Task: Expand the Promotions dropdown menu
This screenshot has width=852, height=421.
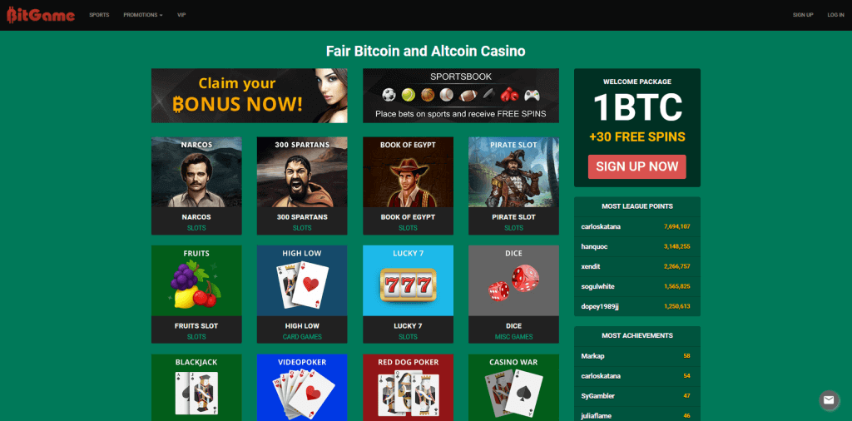Action: [143, 15]
